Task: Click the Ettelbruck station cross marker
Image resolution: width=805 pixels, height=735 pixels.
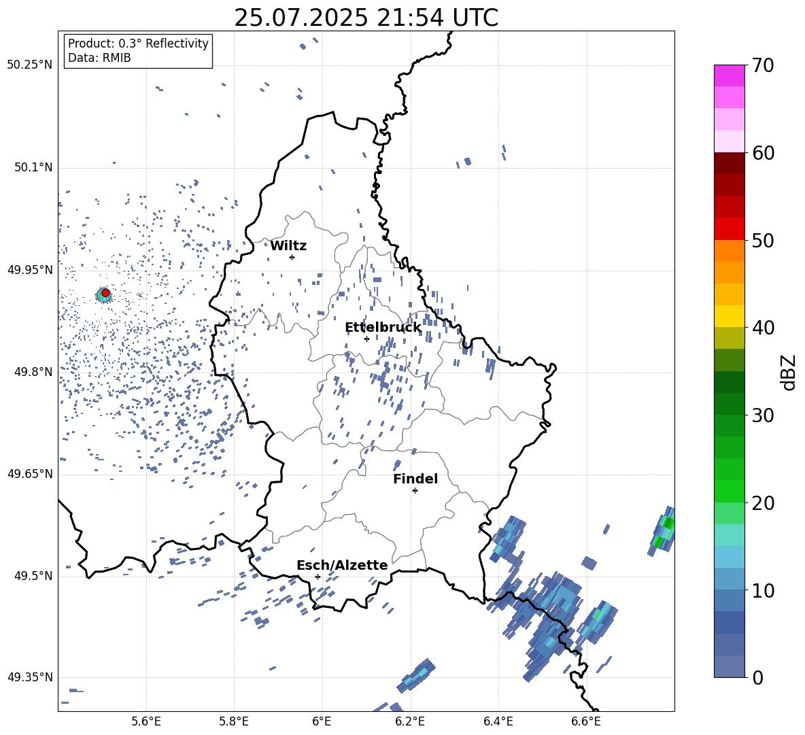Action: click(366, 339)
